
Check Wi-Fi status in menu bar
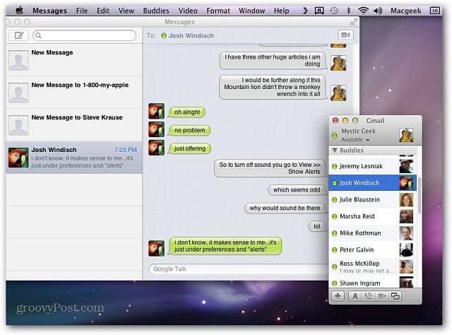(x=363, y=11)
